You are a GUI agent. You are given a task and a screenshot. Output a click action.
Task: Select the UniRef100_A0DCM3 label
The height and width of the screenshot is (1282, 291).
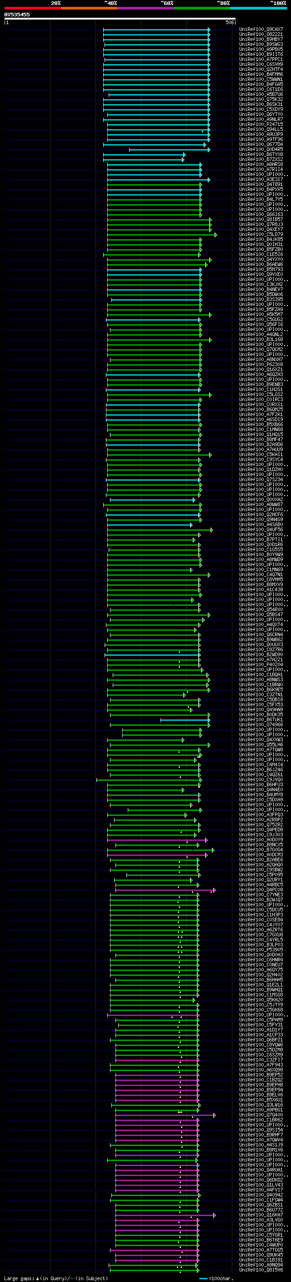[x=261, y=855]
